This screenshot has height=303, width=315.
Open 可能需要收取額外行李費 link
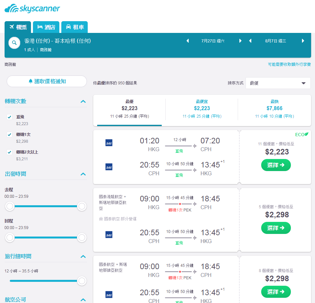point(289,65)
